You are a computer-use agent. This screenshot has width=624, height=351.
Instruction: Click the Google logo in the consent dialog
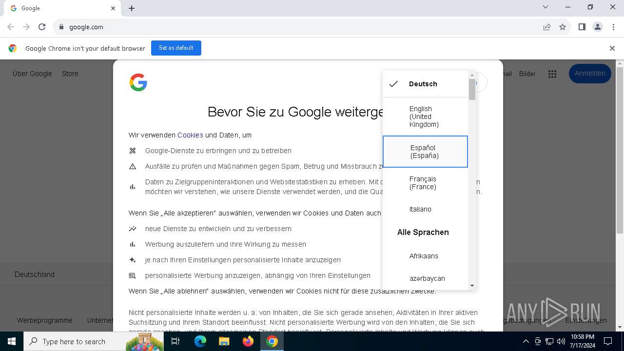(138, 82)
